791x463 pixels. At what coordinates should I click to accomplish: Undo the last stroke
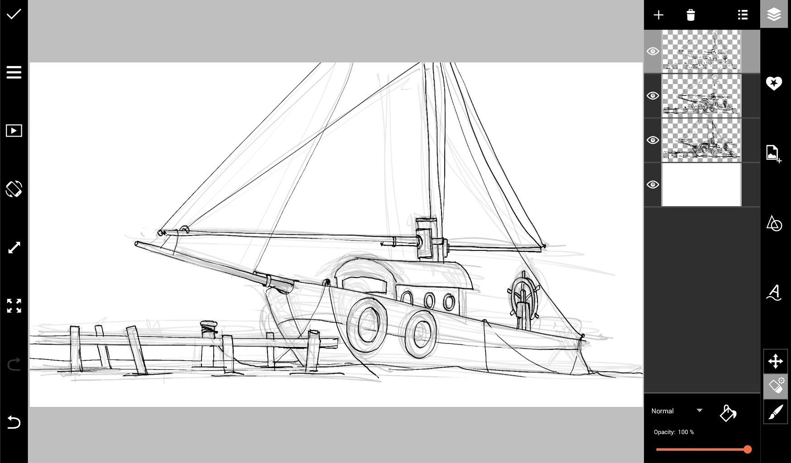(14, 422)
